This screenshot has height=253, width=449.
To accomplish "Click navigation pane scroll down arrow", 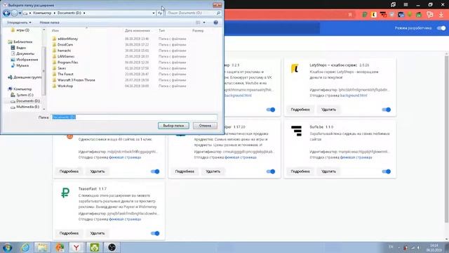I will pyautogui.click(x=43, y=109).
